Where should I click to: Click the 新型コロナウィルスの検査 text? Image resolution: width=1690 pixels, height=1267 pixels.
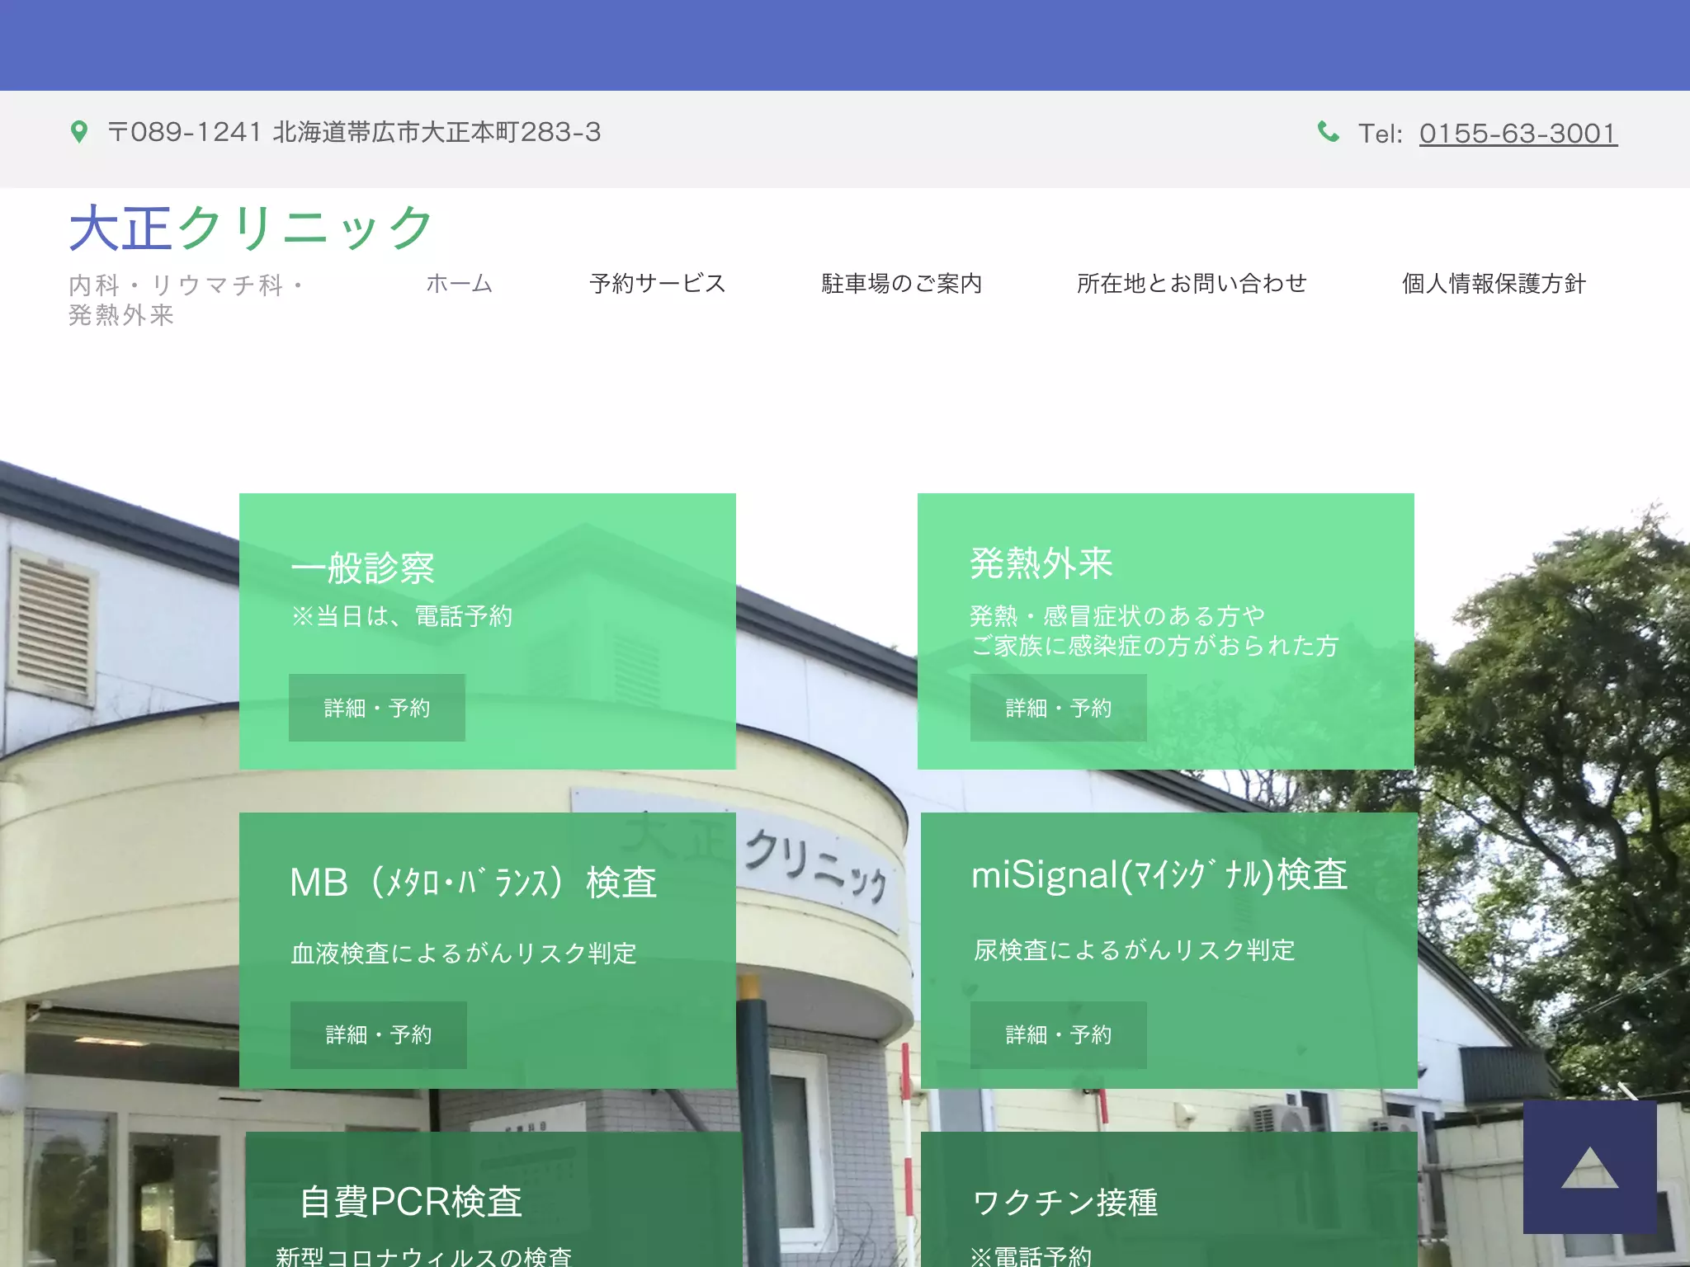coord(423,1255)
